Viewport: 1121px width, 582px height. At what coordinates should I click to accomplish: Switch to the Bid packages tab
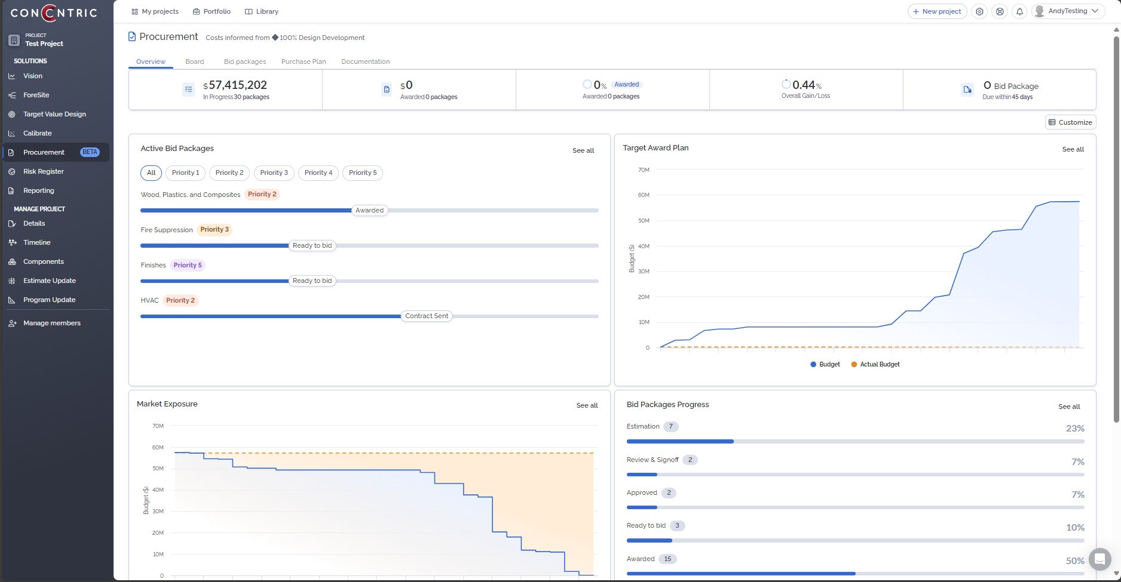coord(245,61)
